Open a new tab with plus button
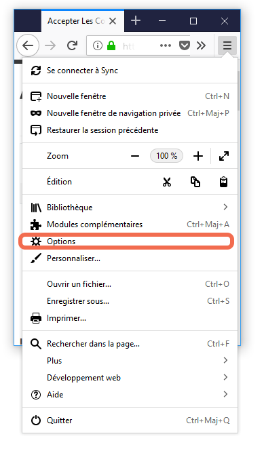 point(136,21)
